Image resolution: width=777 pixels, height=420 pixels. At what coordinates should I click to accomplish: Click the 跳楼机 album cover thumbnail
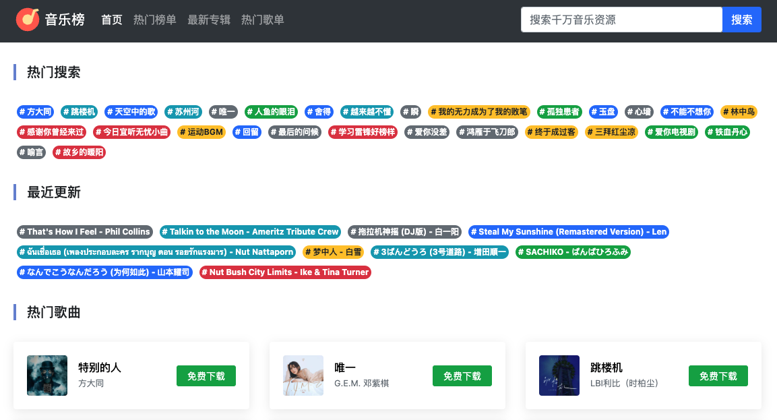coord(559,376)
